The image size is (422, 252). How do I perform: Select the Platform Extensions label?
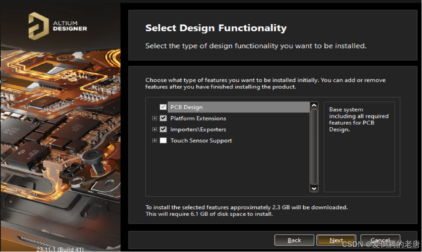click(x=198, y=118)
